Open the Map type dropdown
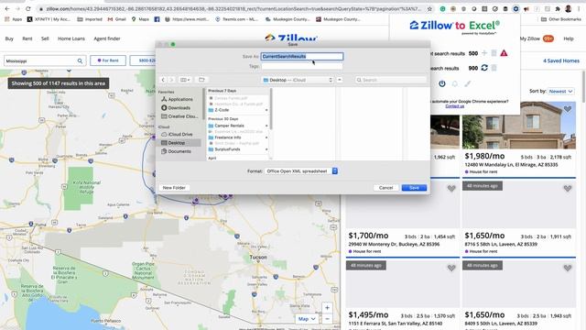 (307, 319)
